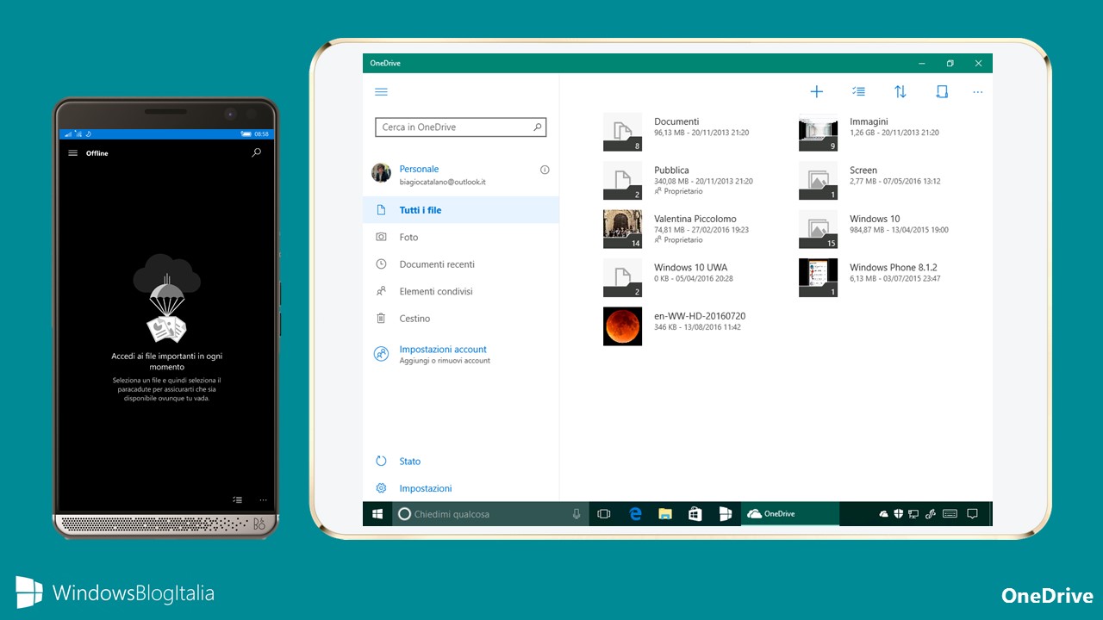Viewport: 1103px width, 620px height.
Task: Tap the three-dots more icon on phone bottom bar
Action: coord(263,499)
